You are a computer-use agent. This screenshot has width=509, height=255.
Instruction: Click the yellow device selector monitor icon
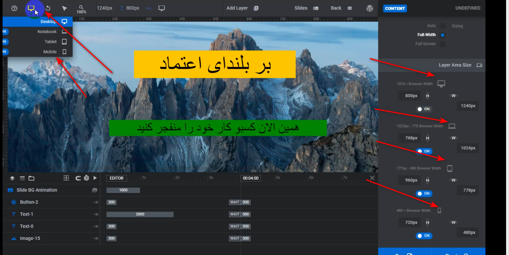(31, 8)
